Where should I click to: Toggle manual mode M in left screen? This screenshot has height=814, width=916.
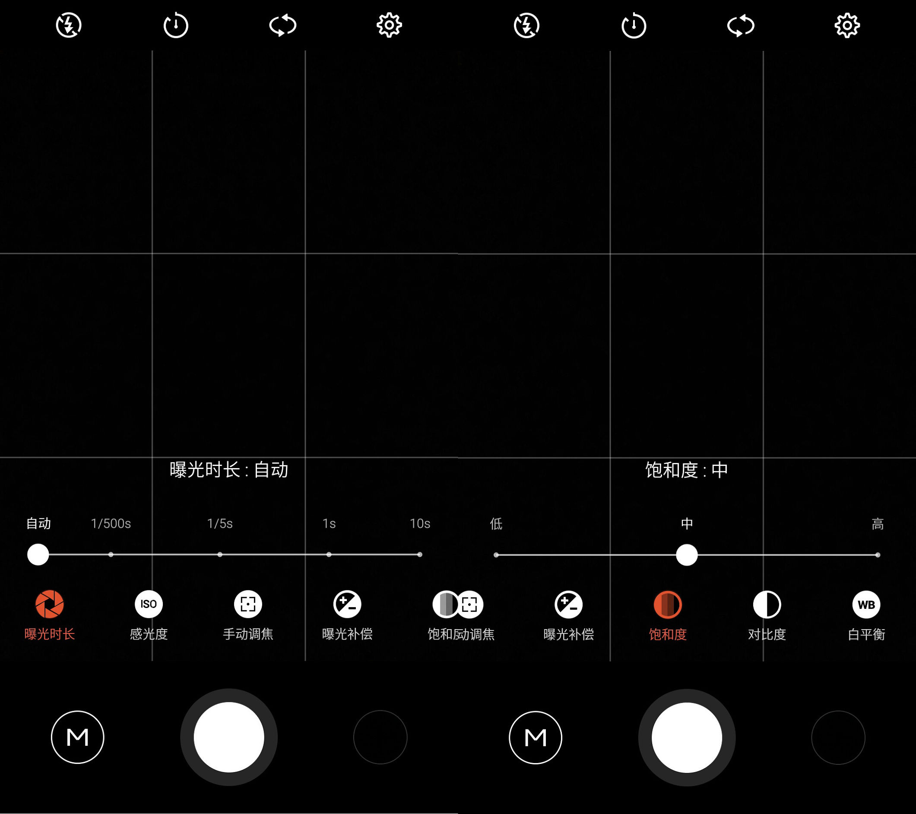pos(78,738)
